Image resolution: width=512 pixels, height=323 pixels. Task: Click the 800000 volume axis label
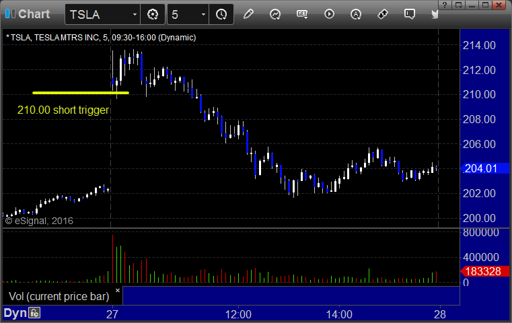tap(480, 233)
